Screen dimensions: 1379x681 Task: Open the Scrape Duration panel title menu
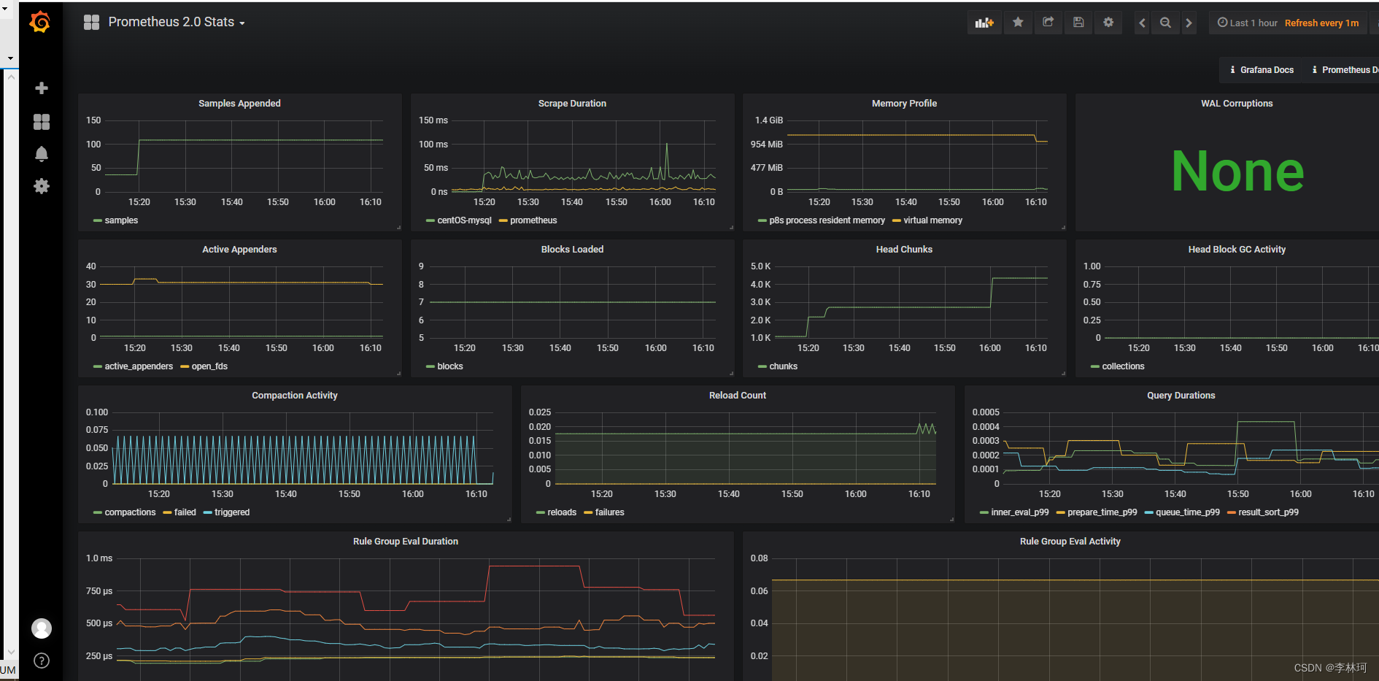pos(572,104)
